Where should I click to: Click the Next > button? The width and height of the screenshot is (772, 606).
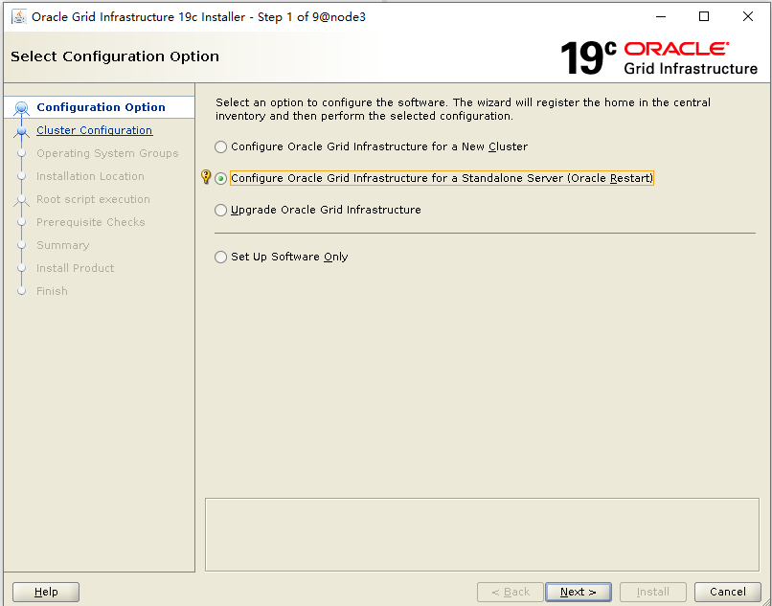(578, 592)
